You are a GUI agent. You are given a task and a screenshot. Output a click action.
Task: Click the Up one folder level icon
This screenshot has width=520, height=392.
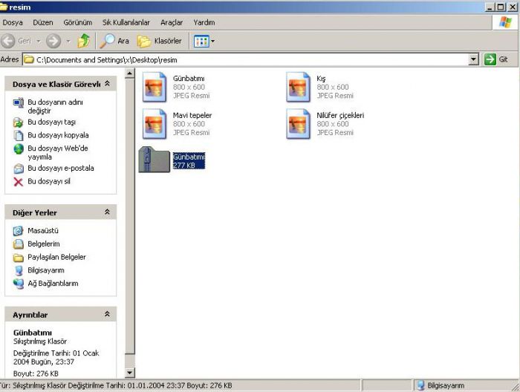pos(84,41)
